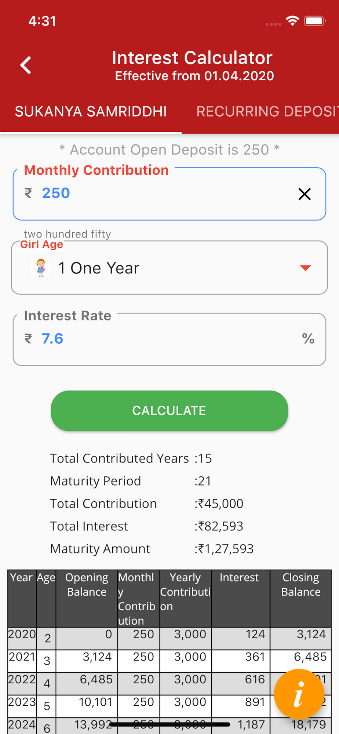The height and width of the screenshot is (734, 339).
Task: Open the '1 One Year' age selector
Action: (169, 268)
